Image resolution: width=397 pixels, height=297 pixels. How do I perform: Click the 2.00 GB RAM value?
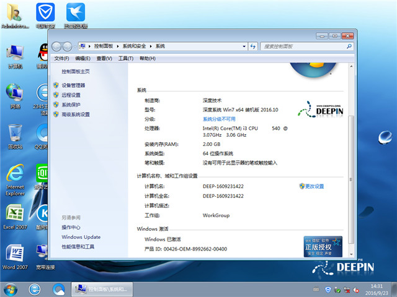point(212,144)
